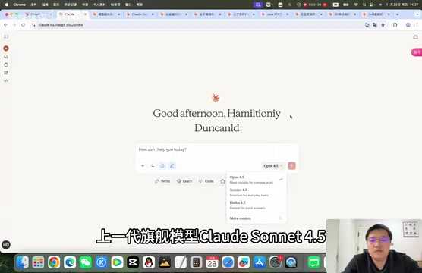422x273 pixels.
Task: Open System Settings from the dock
Action: click(276, 262)
